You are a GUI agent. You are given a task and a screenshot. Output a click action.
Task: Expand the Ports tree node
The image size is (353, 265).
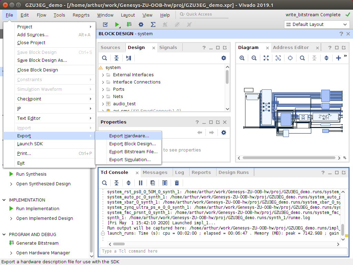[103, 89]
